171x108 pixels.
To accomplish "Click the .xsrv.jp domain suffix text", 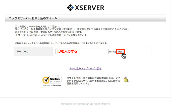I will pos(112,52).
